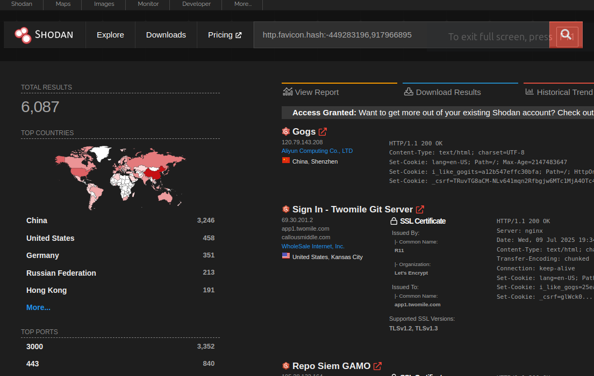
Task: Click Aliyun Computing Co., LTD organization link
Action: pyautogui.click(x=317, y=151)
